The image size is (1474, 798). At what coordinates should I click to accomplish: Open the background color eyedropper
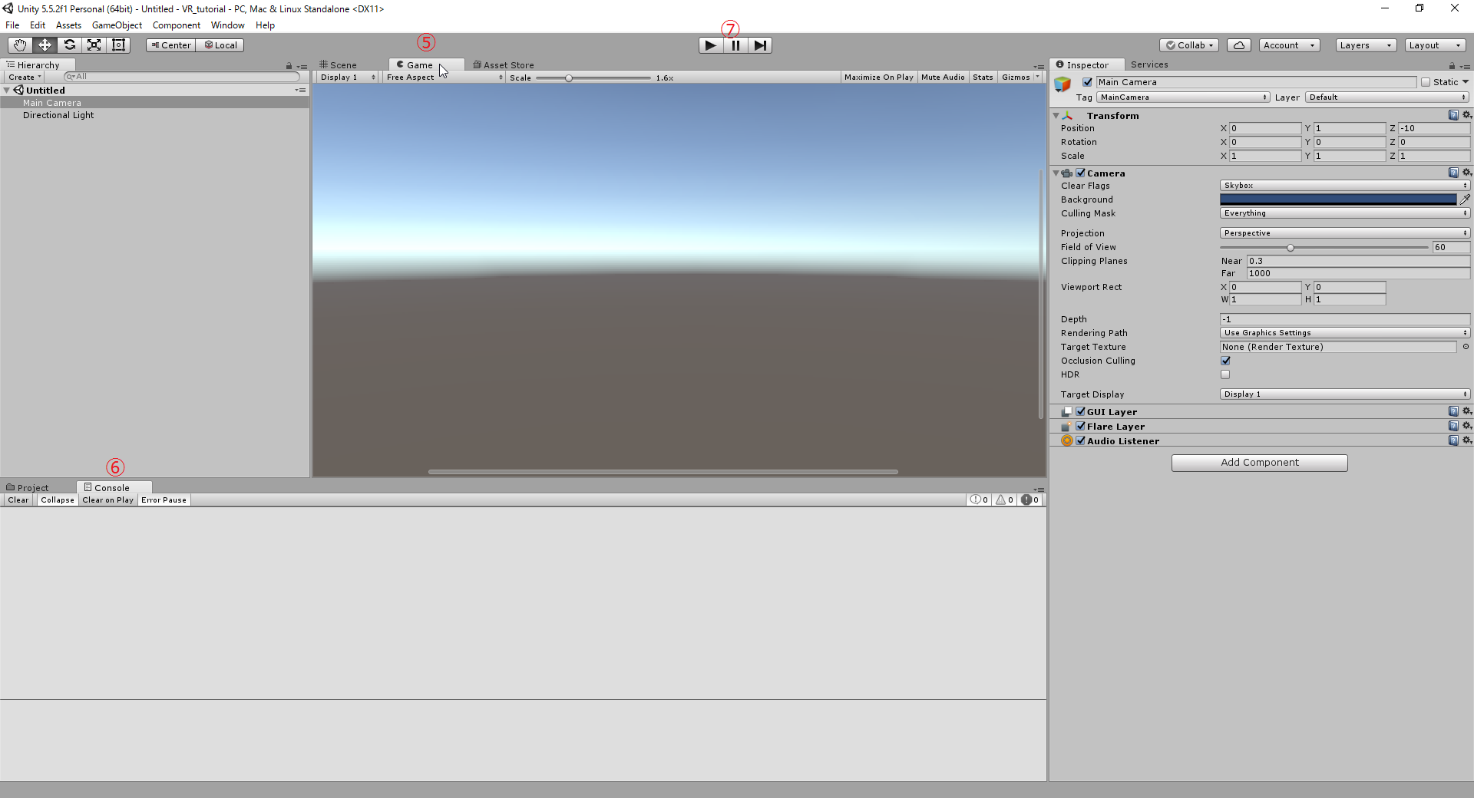point(1465,199)
